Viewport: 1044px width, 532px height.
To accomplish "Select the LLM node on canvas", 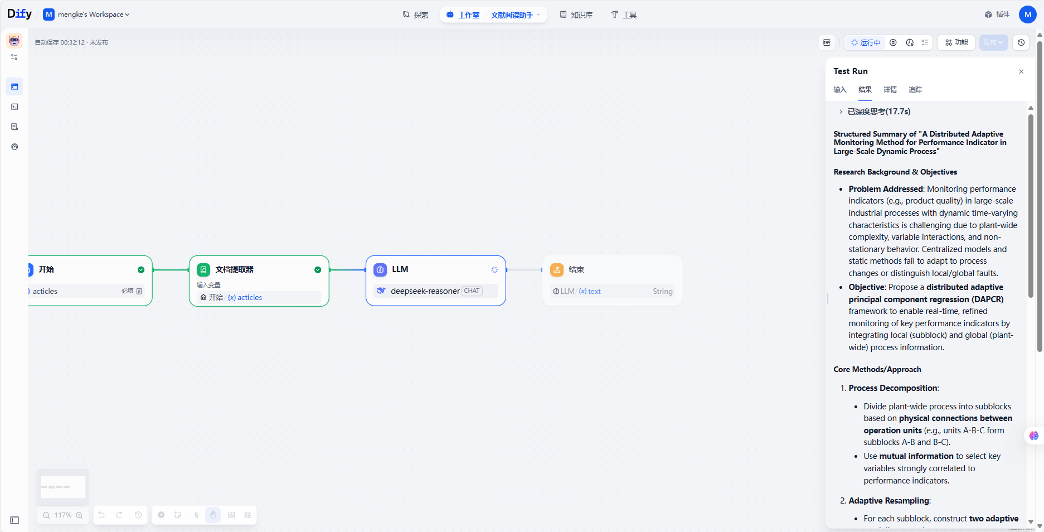I will point(435,270).
